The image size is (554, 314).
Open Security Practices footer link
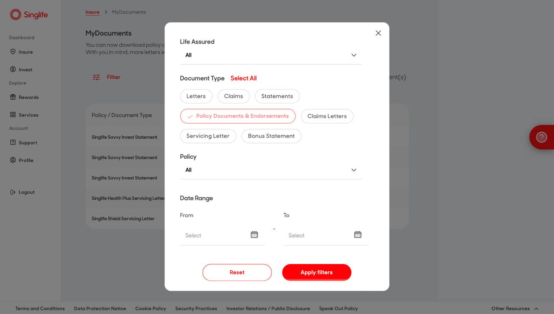point(196,308)
